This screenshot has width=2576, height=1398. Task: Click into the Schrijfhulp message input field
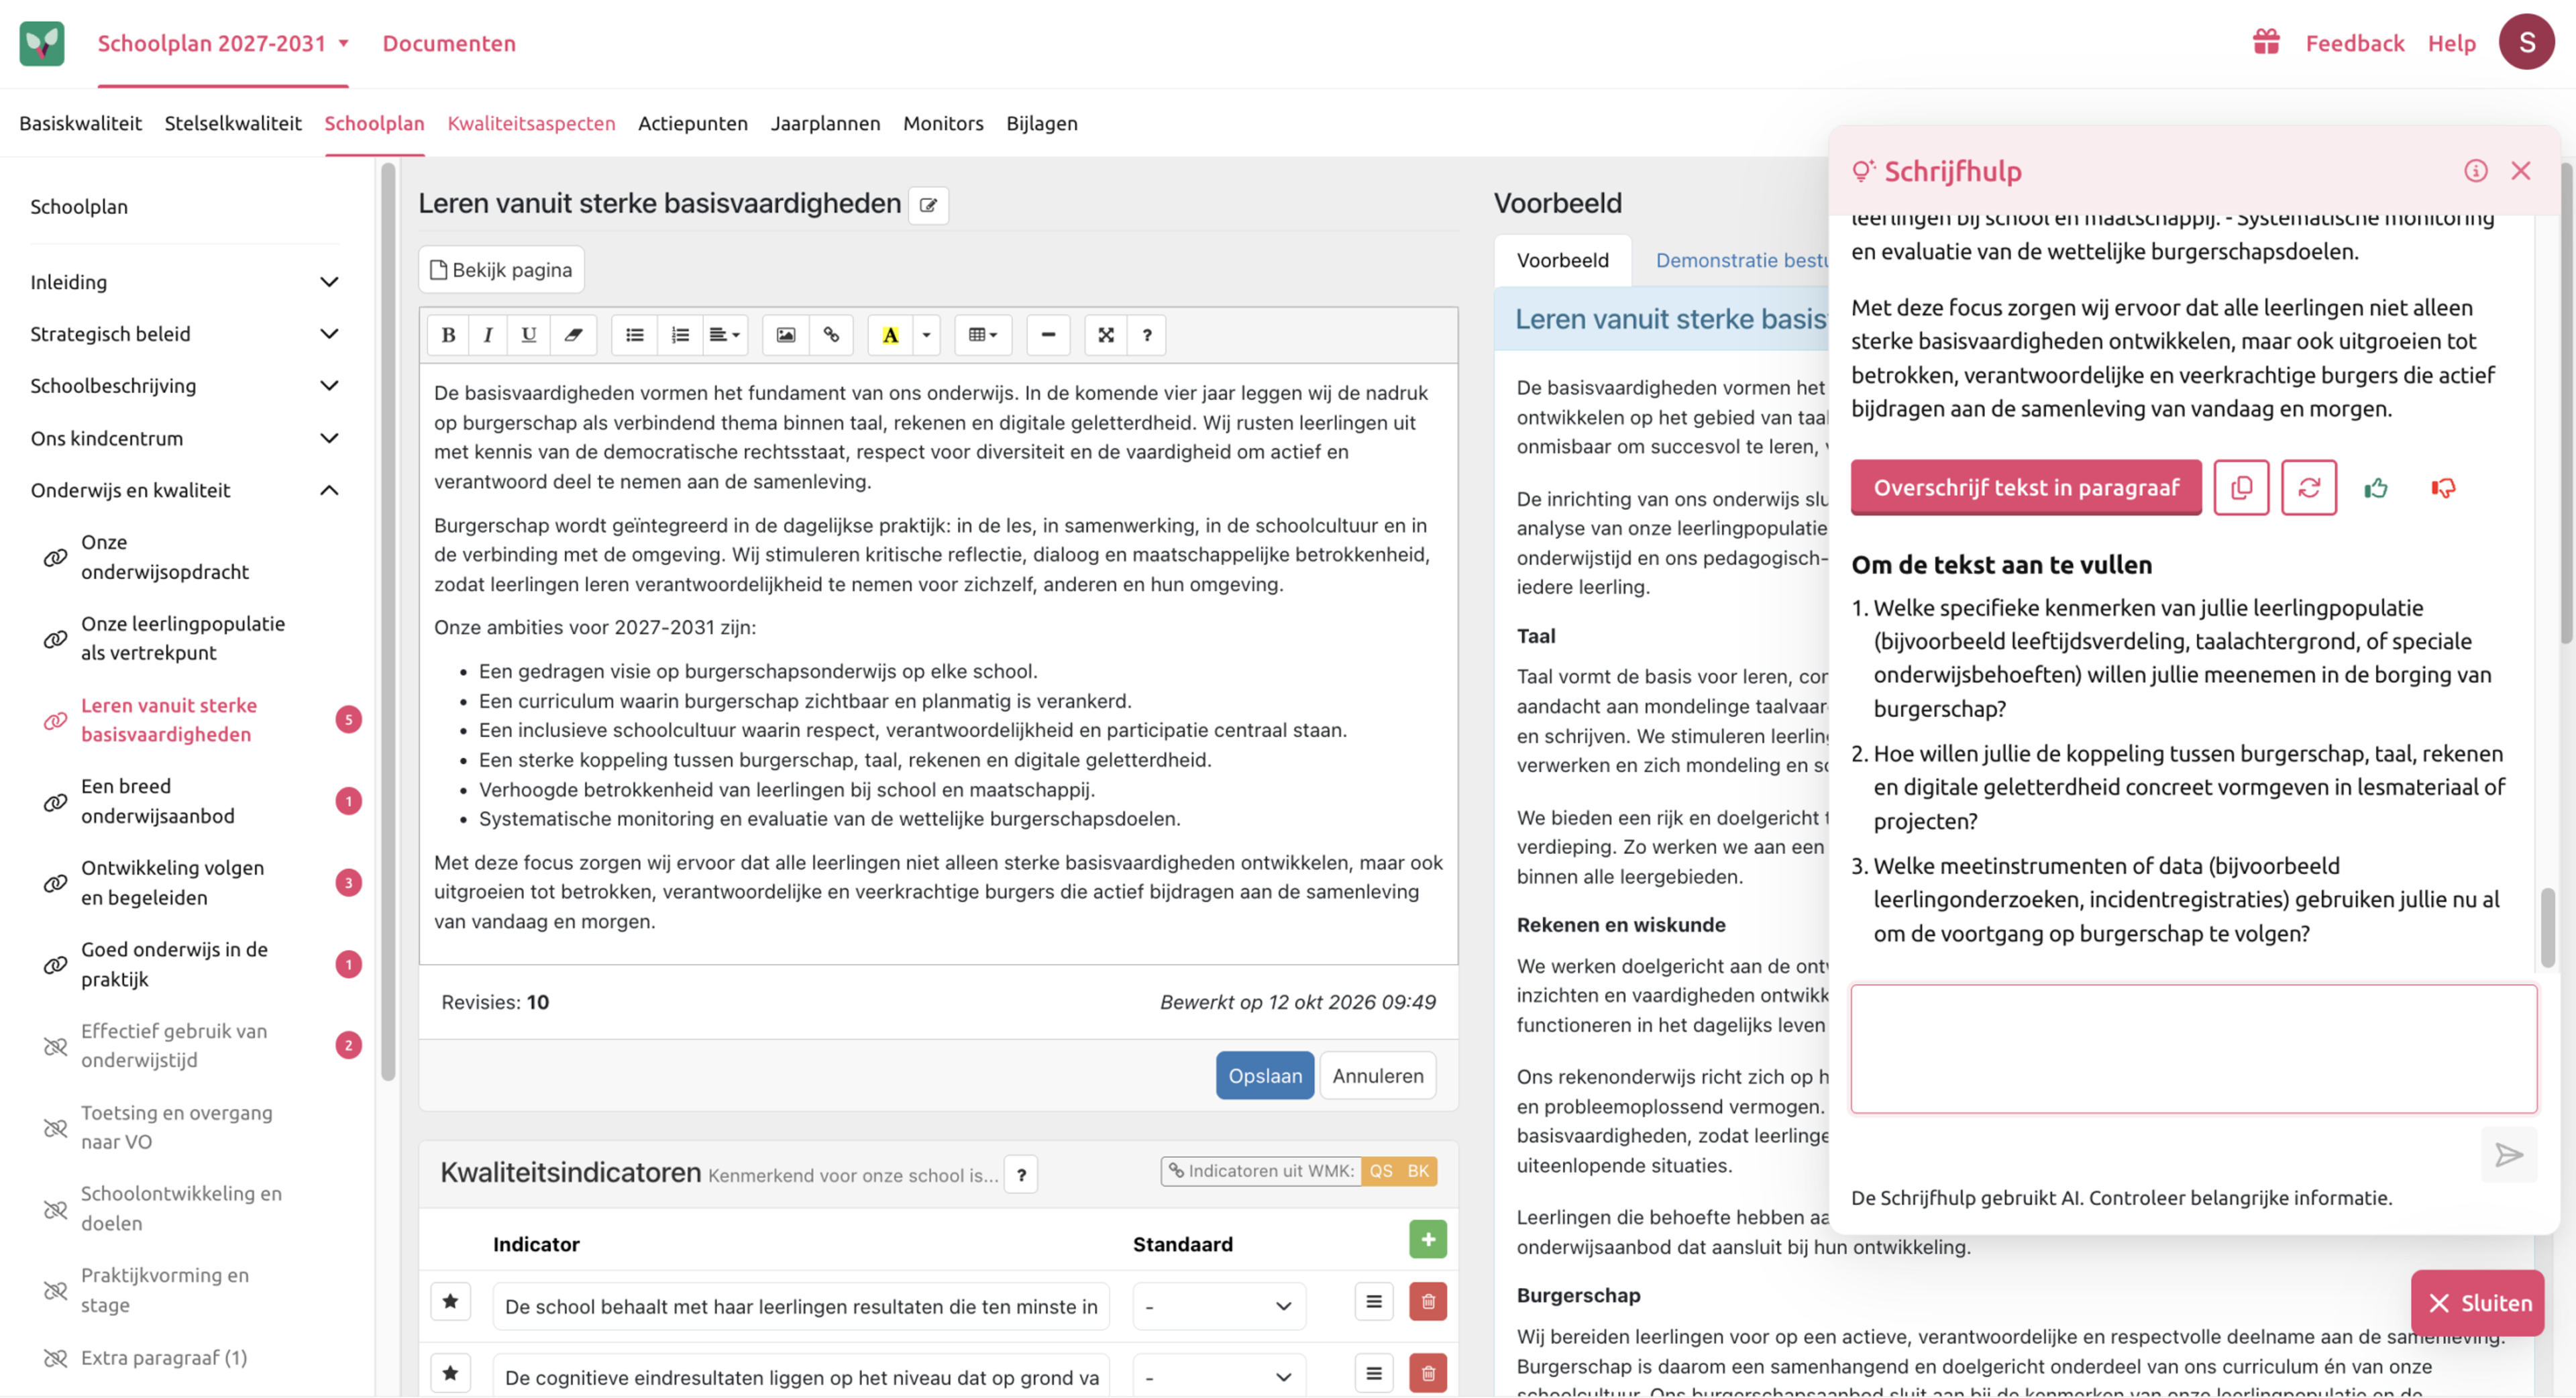click(2194, 1049)
